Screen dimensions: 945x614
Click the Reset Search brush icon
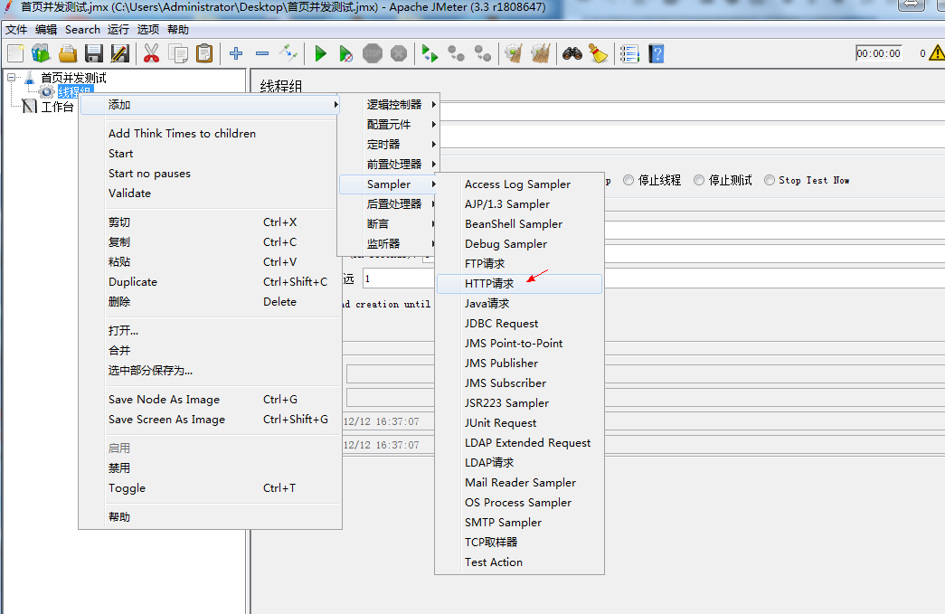[x=598, y=53]
